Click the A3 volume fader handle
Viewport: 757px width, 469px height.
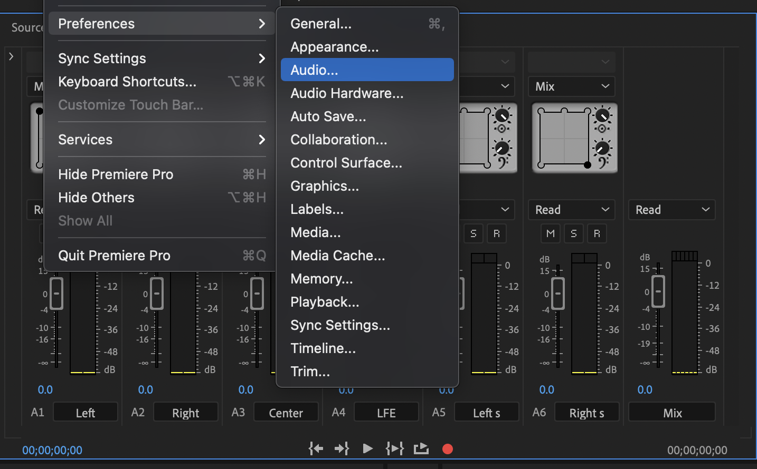coord(257,293)
